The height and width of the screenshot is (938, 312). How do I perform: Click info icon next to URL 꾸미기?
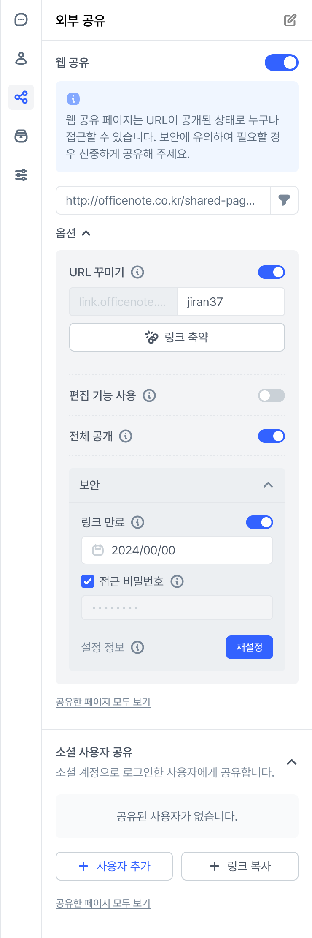point(137,272)
